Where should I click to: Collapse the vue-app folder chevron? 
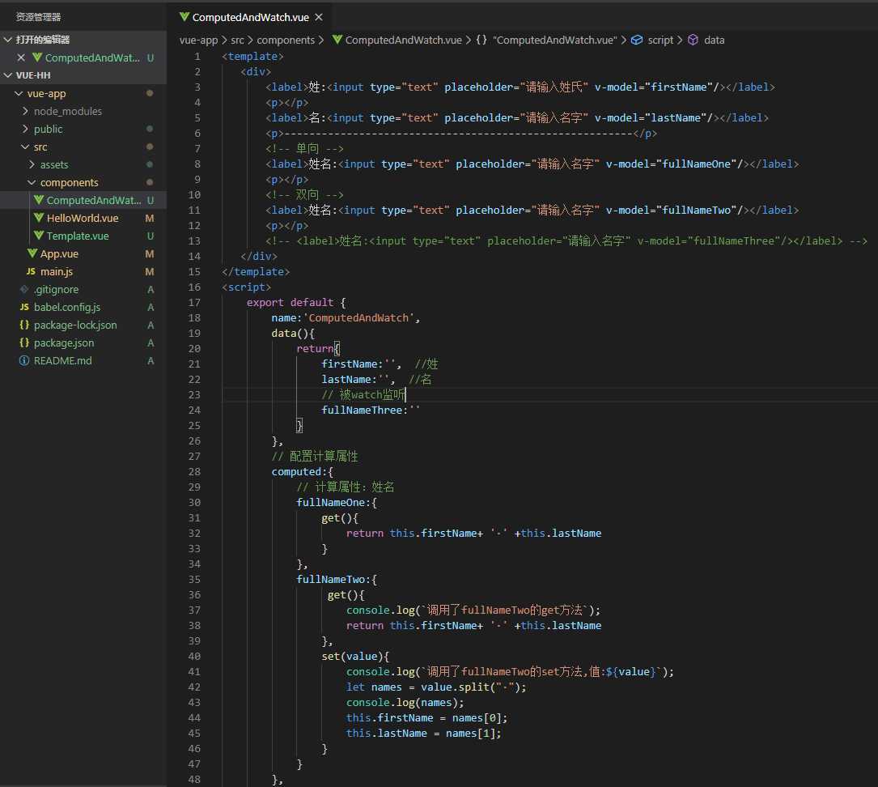[x=19, y=94]
